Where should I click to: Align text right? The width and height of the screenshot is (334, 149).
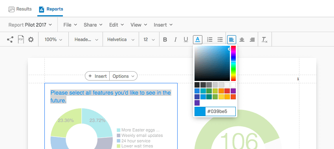(x=252, y=39)
